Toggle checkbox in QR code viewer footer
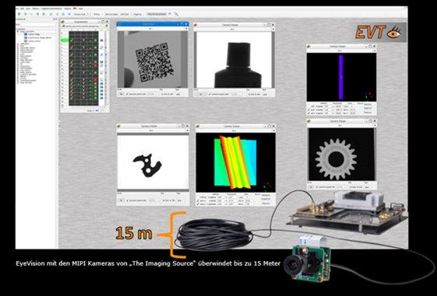437x296 pixels. 128,94
